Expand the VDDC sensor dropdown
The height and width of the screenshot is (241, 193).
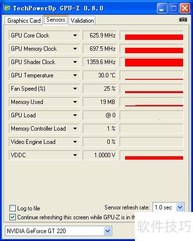click(75, 155)
